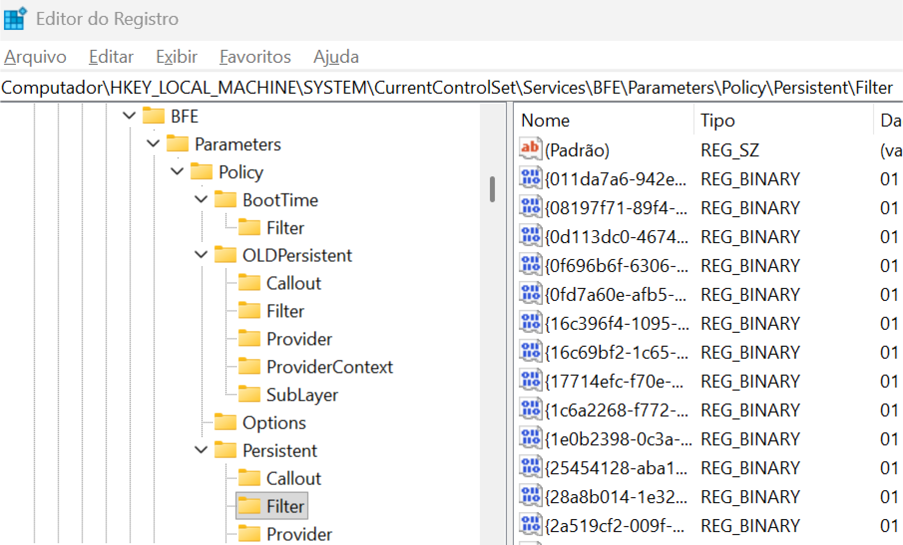The image size is (903, 545).
Task: Select binary icon for {16c396f4-1095 value
Action: [x=530, y=322]
